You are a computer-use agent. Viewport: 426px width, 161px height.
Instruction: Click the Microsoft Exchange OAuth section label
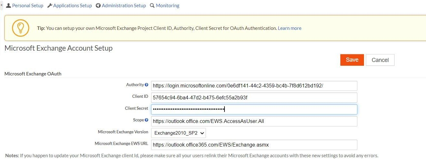coord(33,74)
